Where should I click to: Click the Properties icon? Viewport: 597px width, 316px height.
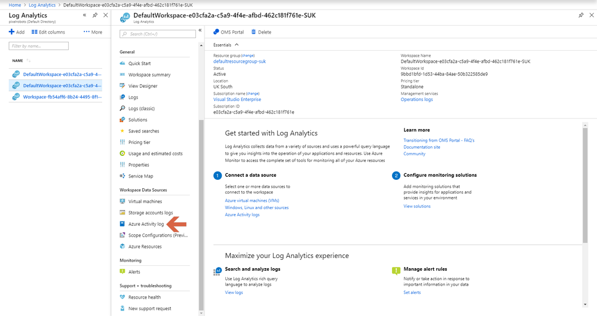click(123, 164)
